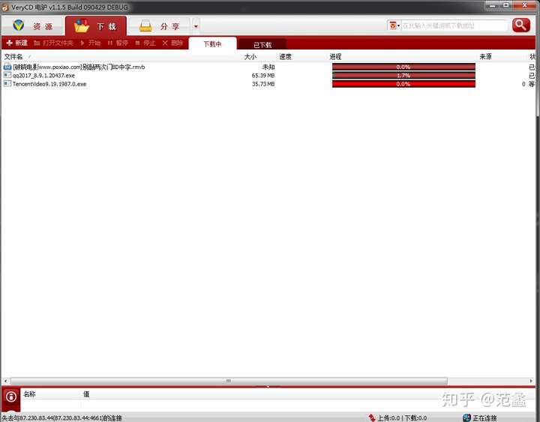Click the TencentVideo exe file icon
Viewport: 540px width, 422px height.
7,84
